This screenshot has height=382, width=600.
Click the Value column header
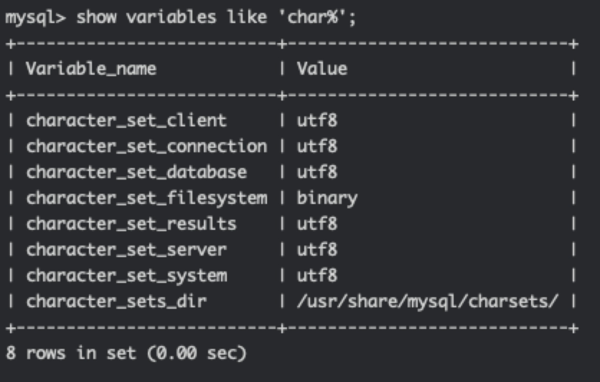pos(322,69)
